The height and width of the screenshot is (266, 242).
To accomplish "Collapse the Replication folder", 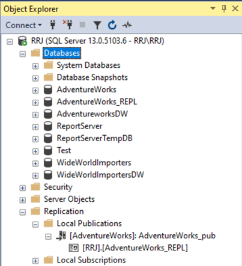I will coord(23,213).
